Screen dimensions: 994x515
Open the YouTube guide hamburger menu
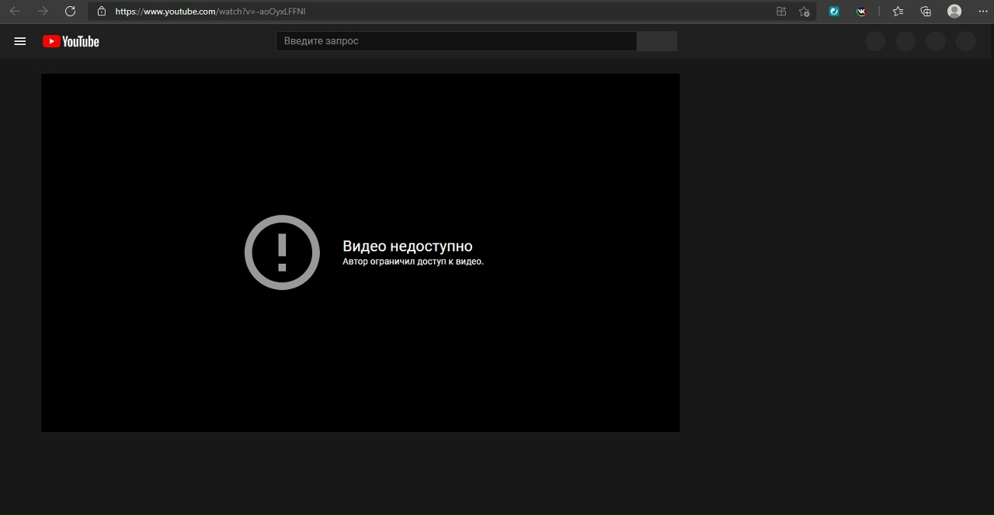tap(20, 41)
